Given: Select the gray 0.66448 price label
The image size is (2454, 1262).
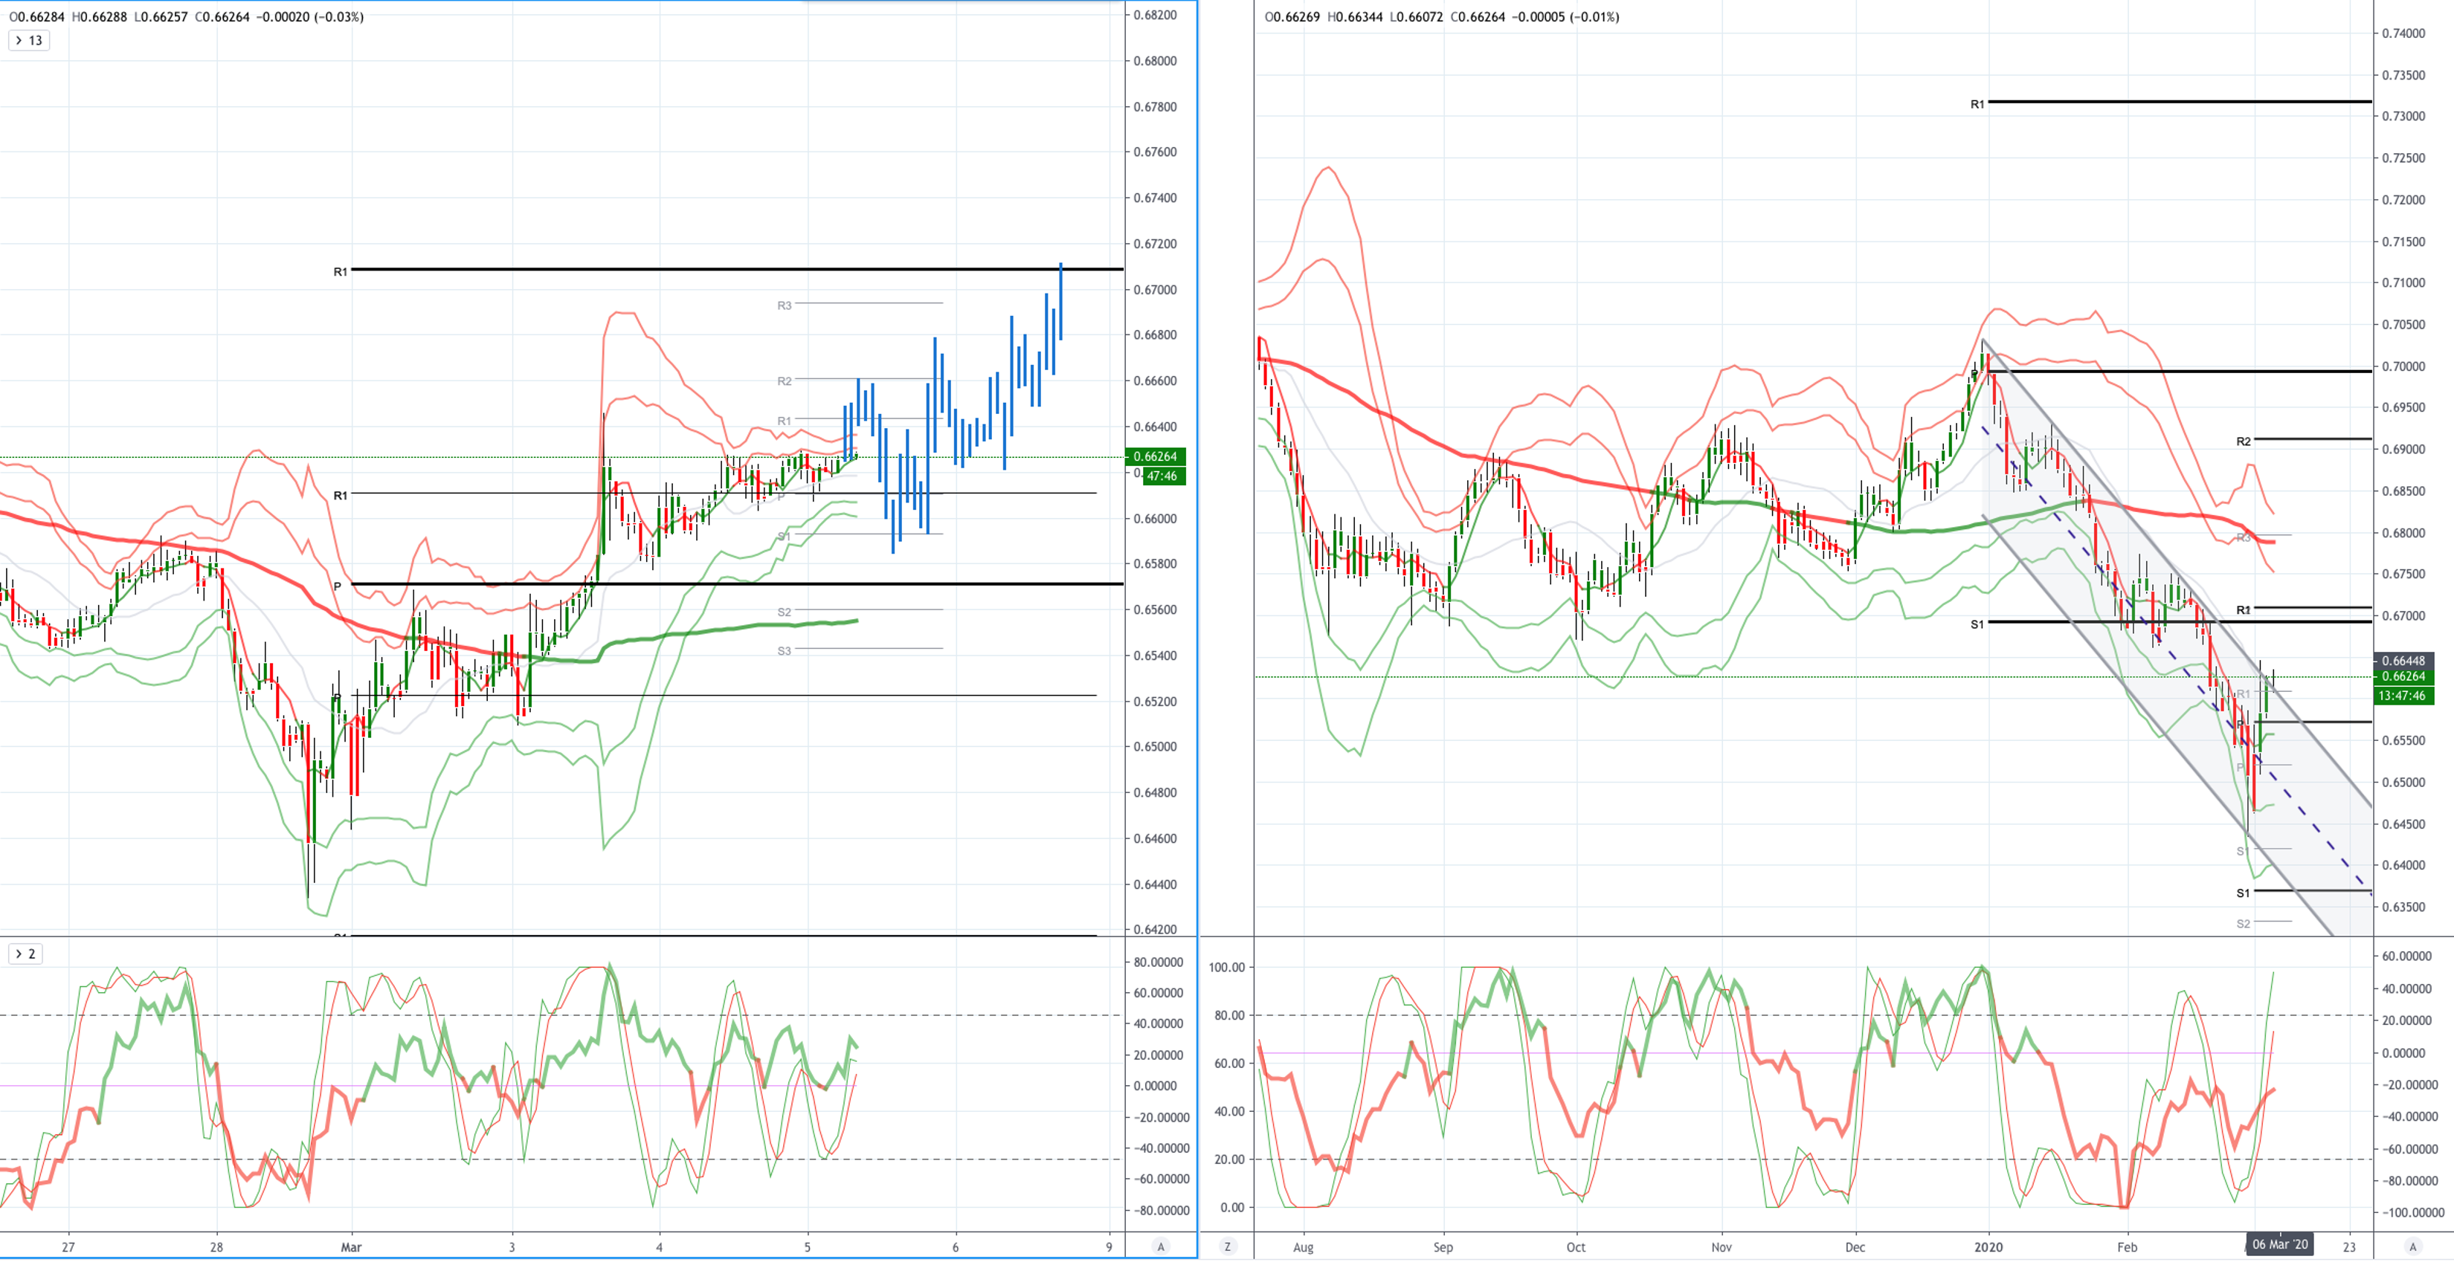Looking at the screenshot, I should coord(2403,660).
